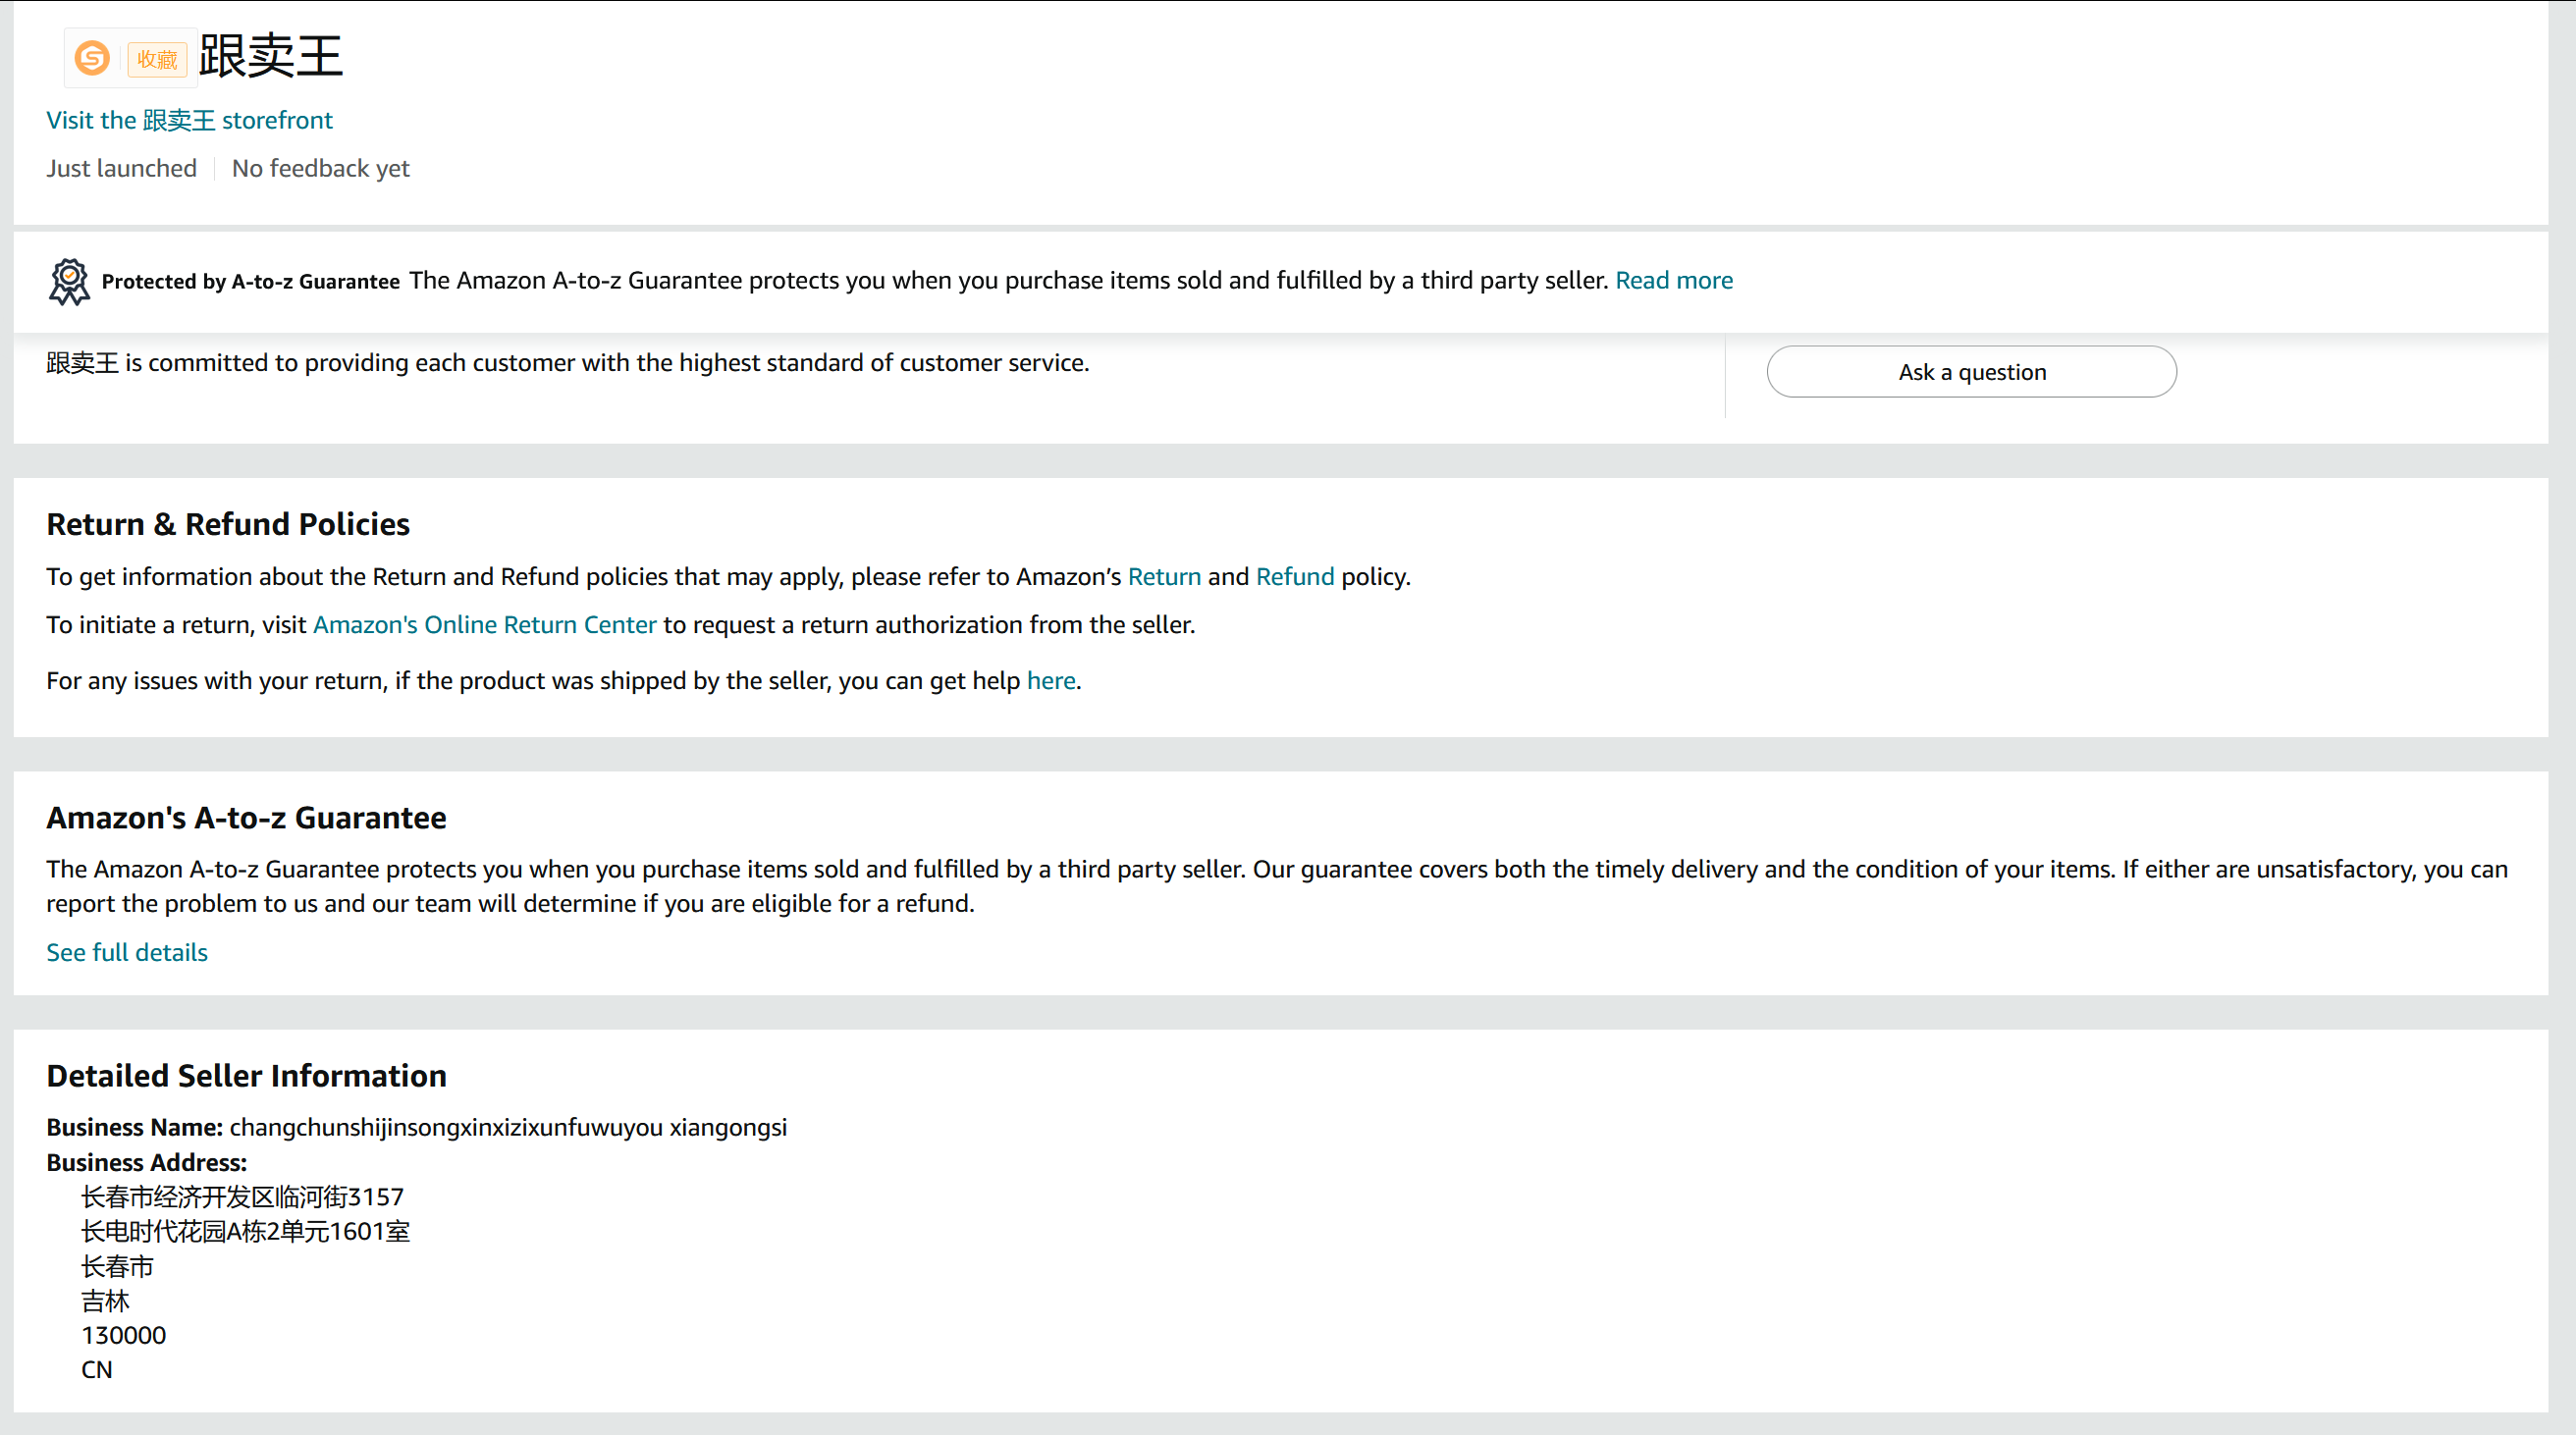Click Read more about A-to-z Guarantee

[x=1673, y=280]
